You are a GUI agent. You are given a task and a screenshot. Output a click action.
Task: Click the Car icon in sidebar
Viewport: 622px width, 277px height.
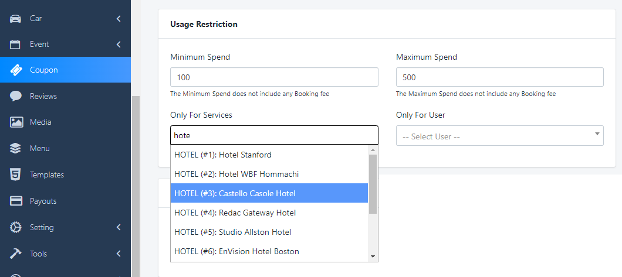click(x=16, y=18)
